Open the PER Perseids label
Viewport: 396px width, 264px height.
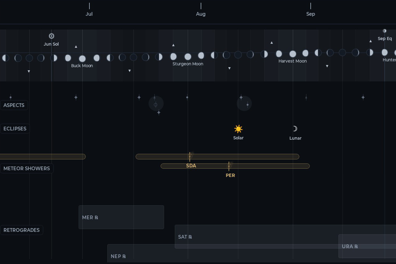click(230, 175)
